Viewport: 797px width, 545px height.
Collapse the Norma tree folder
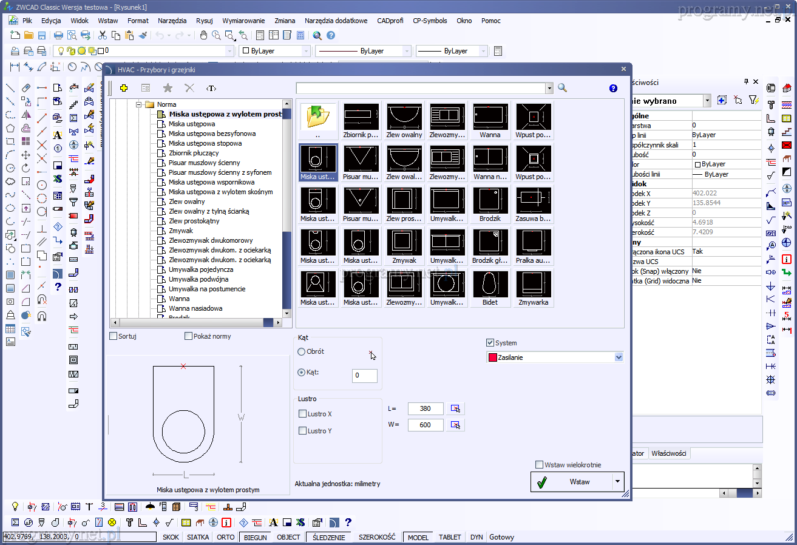(x=139, y=104)
